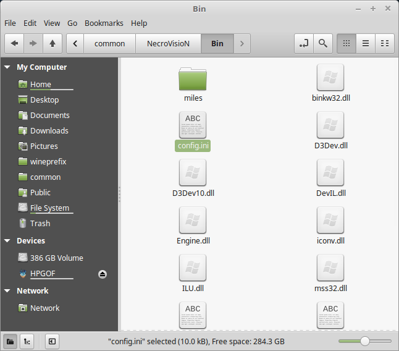Open the File menu
This screenshot has width=399, height=351.
[x=10, y=23]
